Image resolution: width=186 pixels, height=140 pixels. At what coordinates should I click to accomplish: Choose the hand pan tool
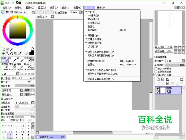(x=16, y=54)
